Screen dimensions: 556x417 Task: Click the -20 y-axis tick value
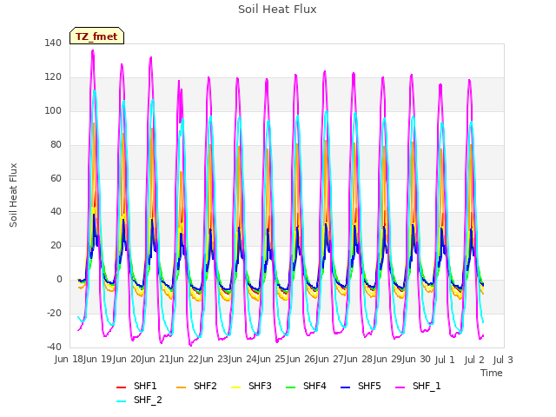click(x=54, y=313)
